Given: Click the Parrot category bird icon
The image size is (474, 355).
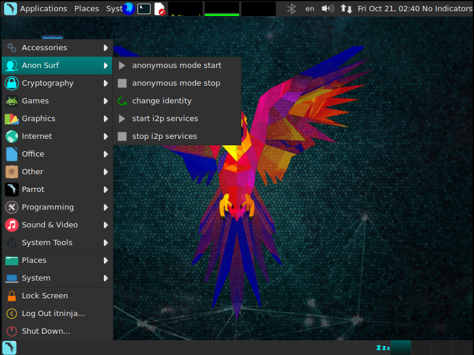Looking at the screenshot, I should coord(12,190).
